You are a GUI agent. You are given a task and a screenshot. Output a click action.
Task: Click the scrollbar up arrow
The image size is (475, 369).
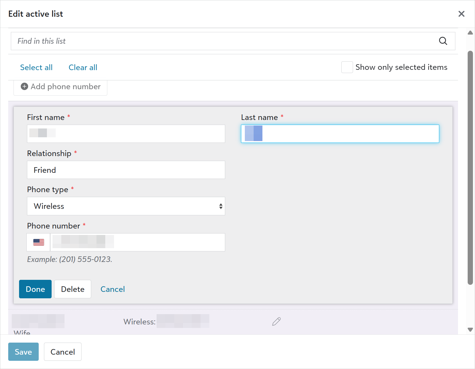(470, 33)
